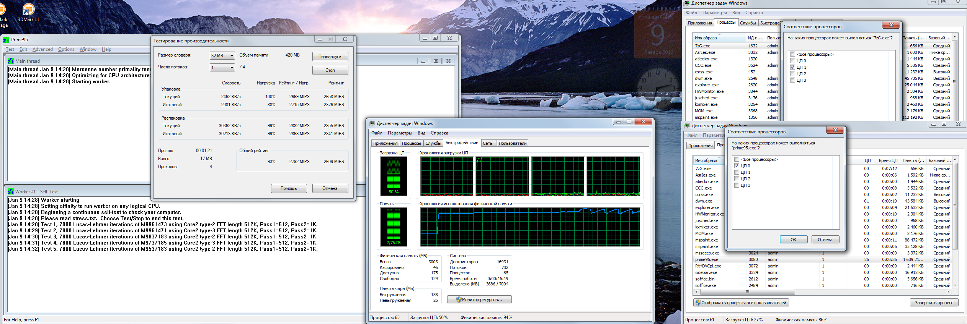The height and width of the screenshot is (324, 967).
Task: Open the Advanced menu in Prime95
Action: click(x=42, y=49)
